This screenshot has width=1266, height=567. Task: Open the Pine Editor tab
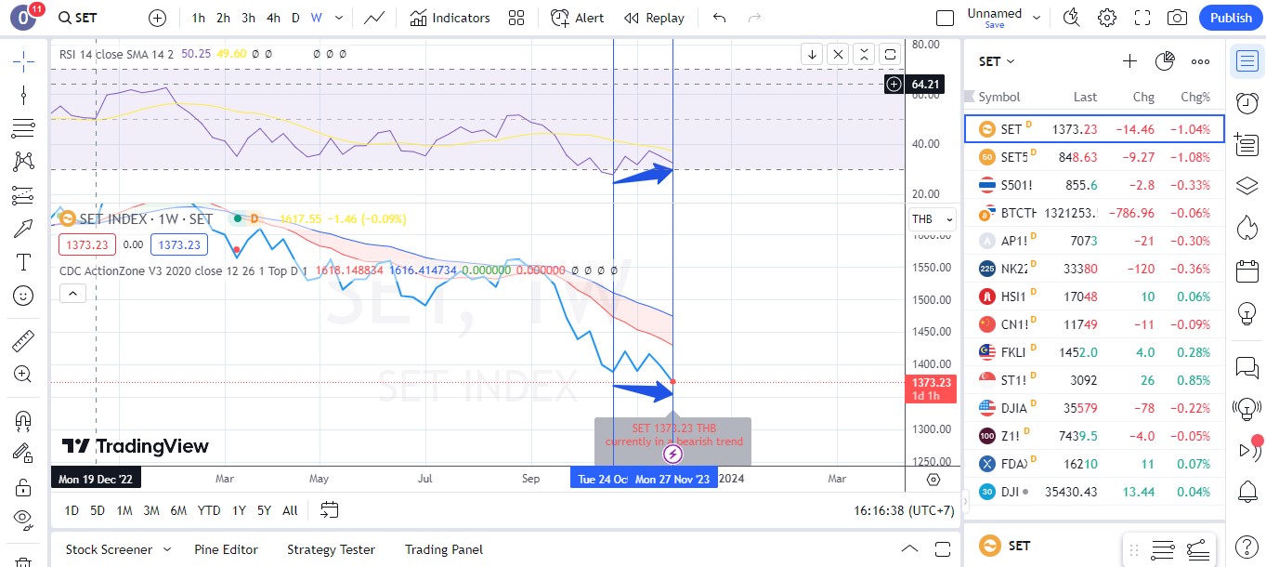226,549
